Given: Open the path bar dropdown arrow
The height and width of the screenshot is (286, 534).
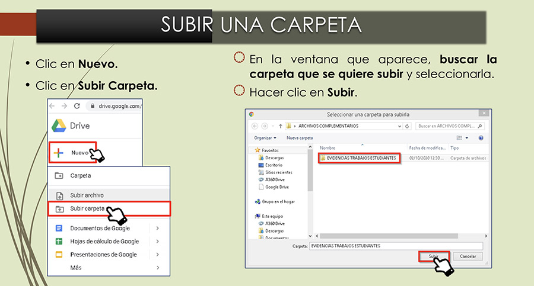Looking at the screenshot, I should (399, 126).
